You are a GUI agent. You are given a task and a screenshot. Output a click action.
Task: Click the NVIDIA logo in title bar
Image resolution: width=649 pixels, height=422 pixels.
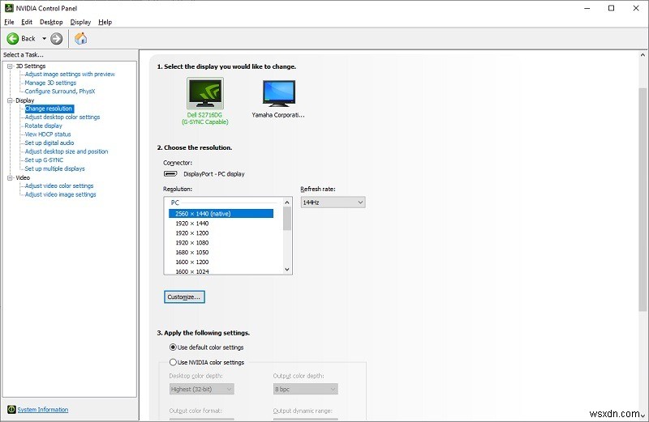[9, 8]
